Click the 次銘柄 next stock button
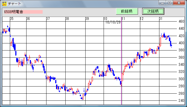Viewport: 187px width, 107px height. 153,11
